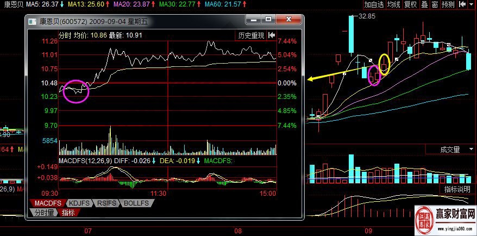
Task: Switch to the RSIFS indicator tab
Action: [x=108, y=203]
